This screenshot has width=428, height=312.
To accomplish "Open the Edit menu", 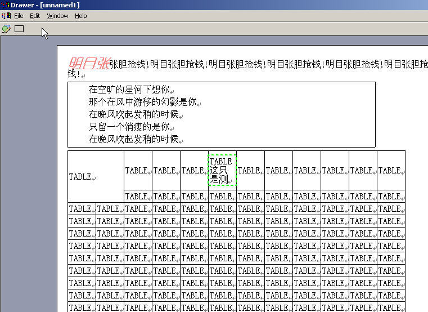I will point(35,16).
